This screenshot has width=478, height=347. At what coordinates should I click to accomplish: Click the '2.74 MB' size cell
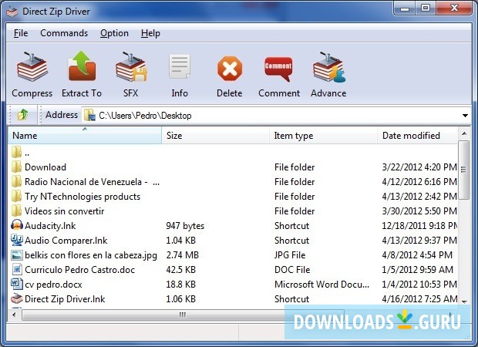[x=182, y=255]
